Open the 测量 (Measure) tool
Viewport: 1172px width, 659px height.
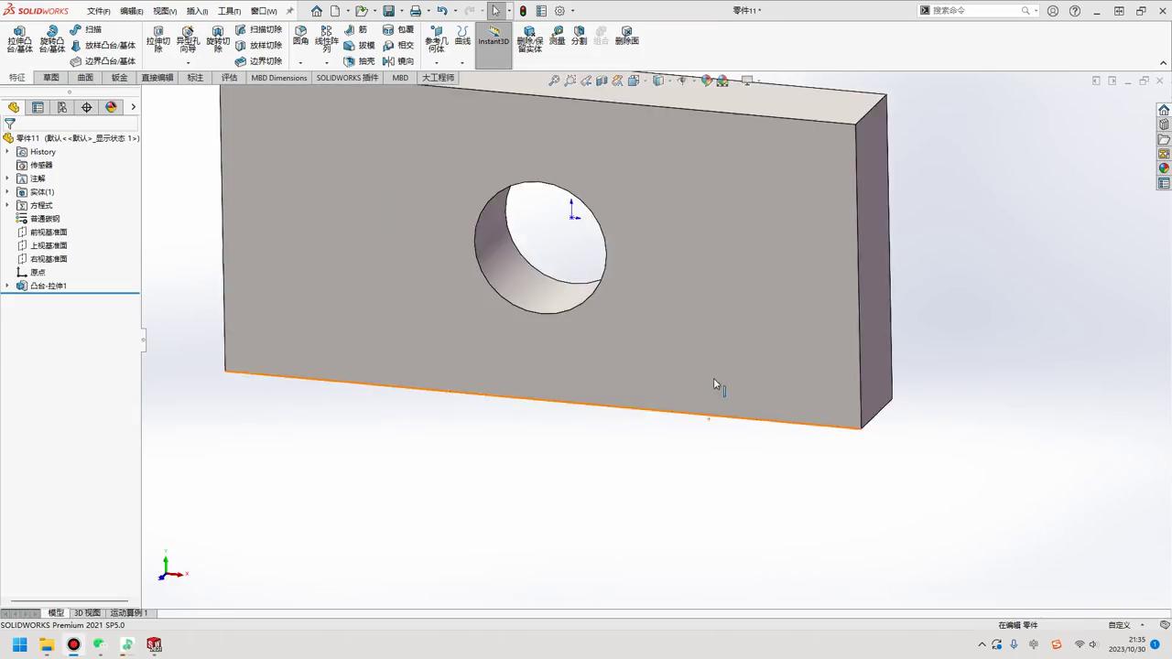click(558, 40)
